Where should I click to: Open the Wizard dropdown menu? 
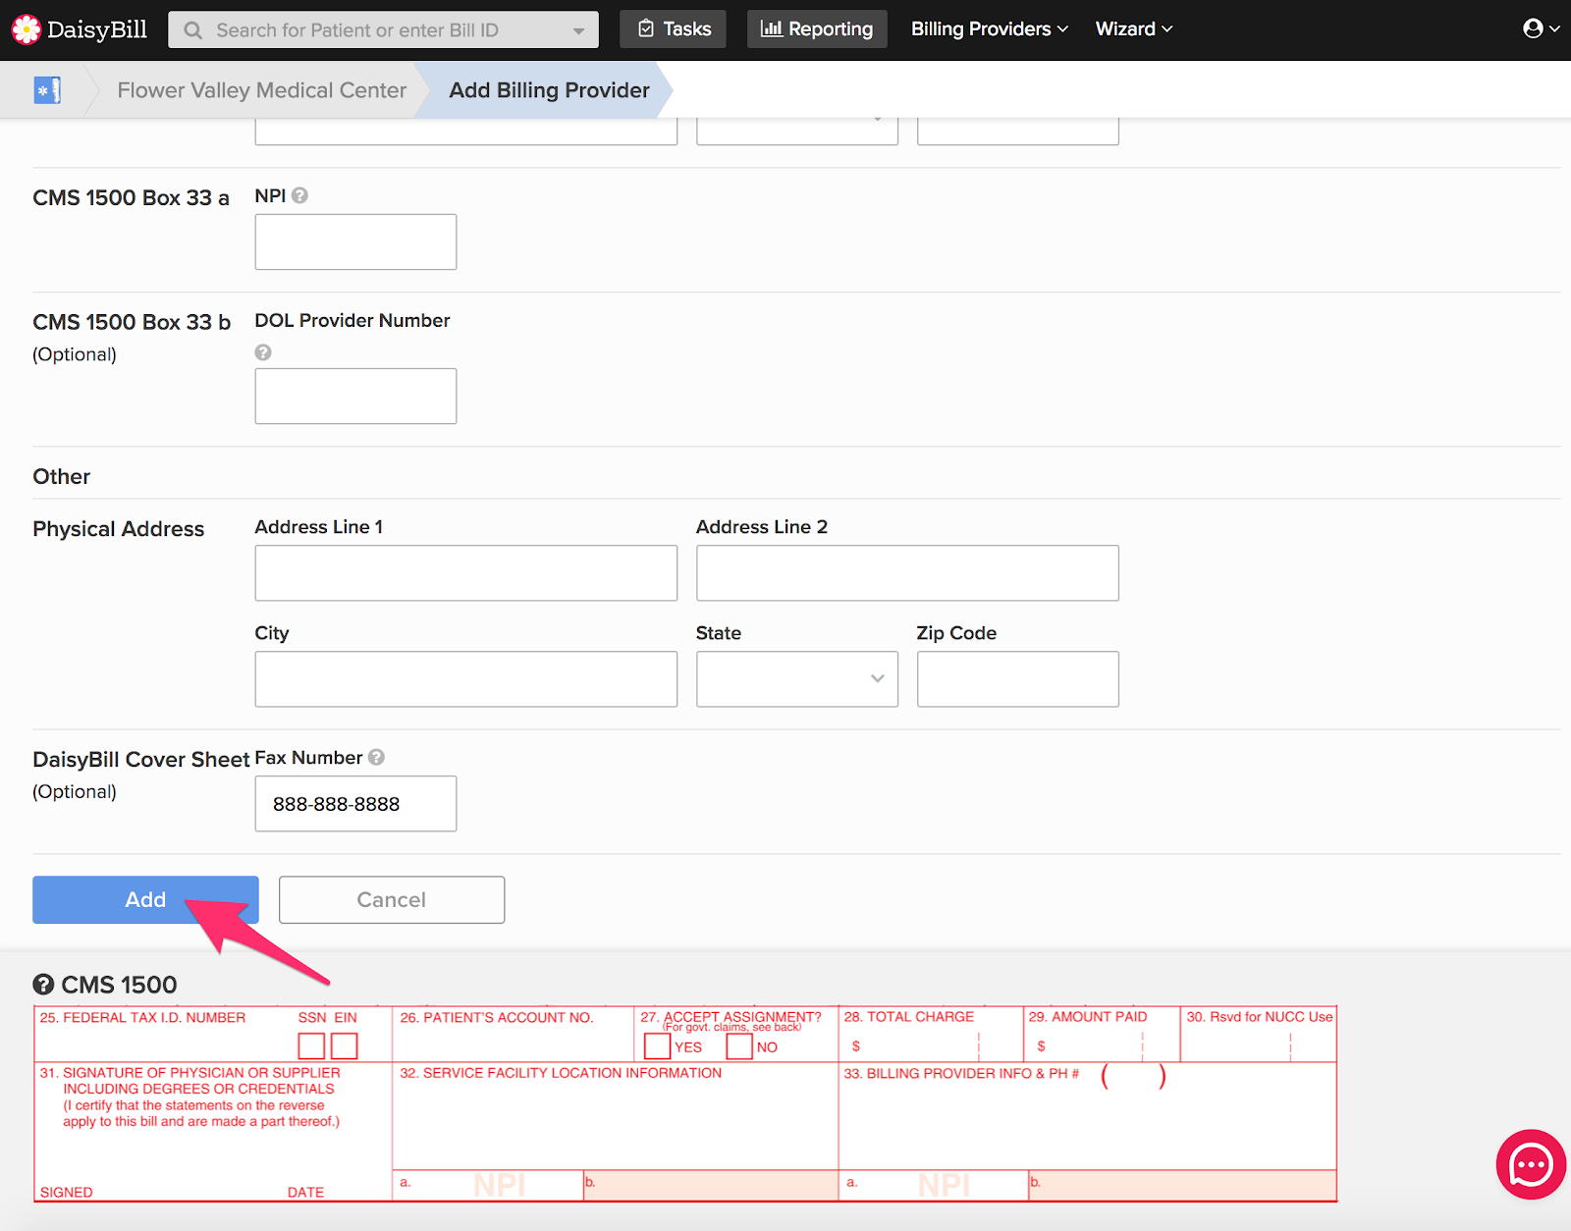[1134, 28]
